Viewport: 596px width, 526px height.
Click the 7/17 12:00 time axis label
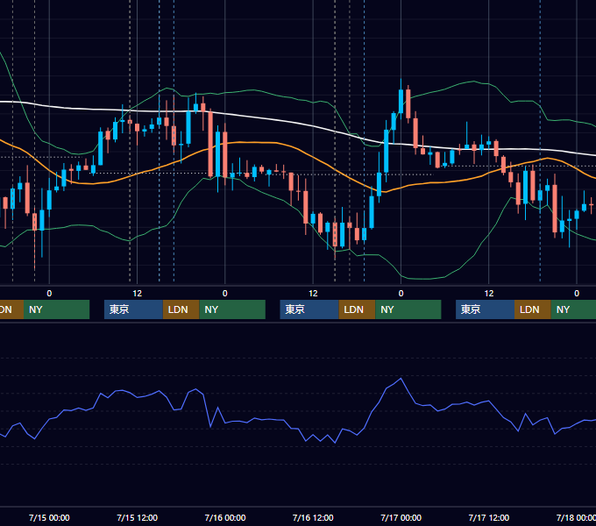click(489, 517)
